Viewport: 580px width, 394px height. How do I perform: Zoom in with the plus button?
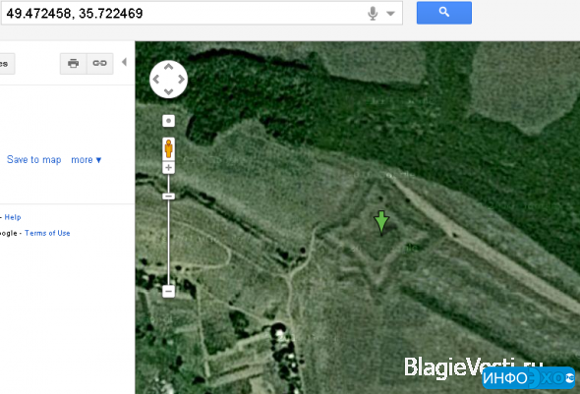pos(169,168)
